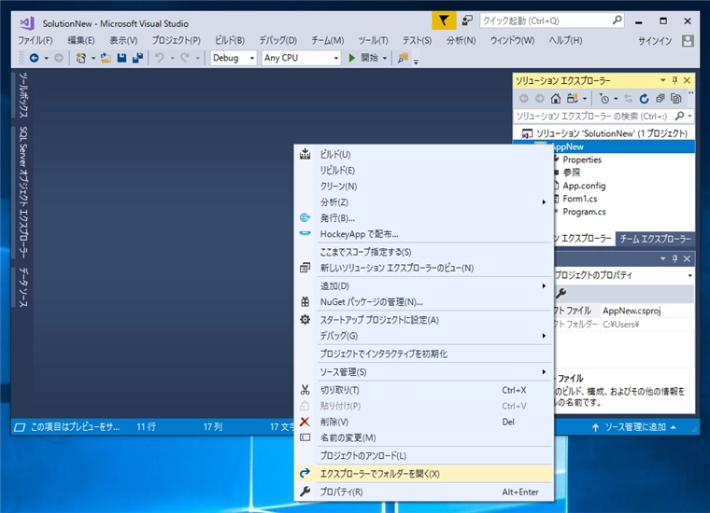Open the Solution Explorer window options arrow
Screen dimensions: 710x513
(x=662, y=80)
